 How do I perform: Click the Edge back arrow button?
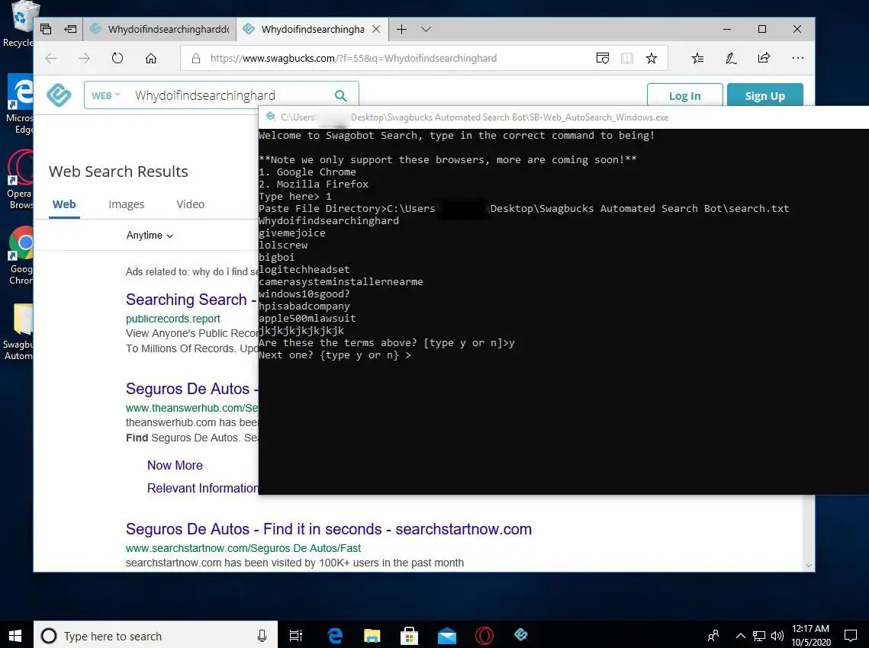click(51, 58)
